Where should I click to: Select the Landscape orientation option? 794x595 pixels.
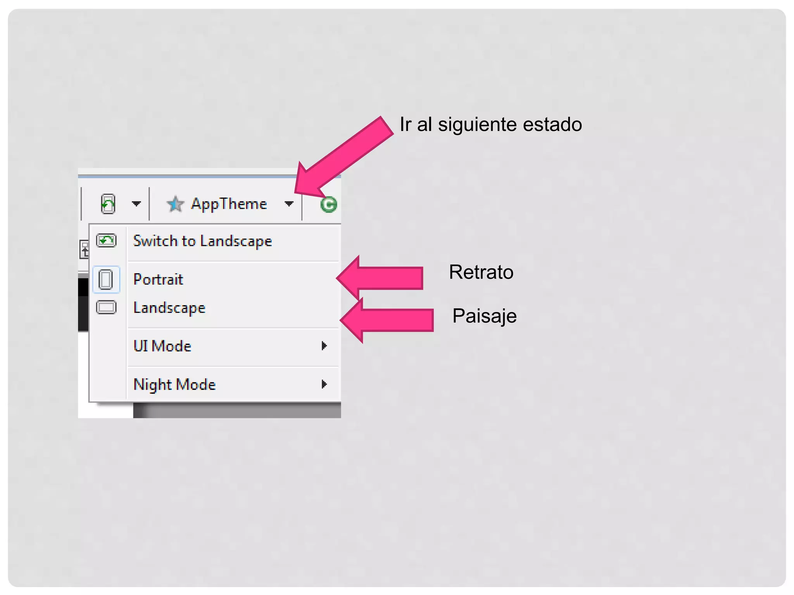click(x=169, y=308)
